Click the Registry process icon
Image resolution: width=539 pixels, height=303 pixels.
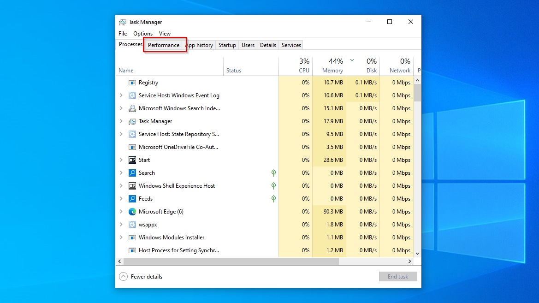point(132,83)
